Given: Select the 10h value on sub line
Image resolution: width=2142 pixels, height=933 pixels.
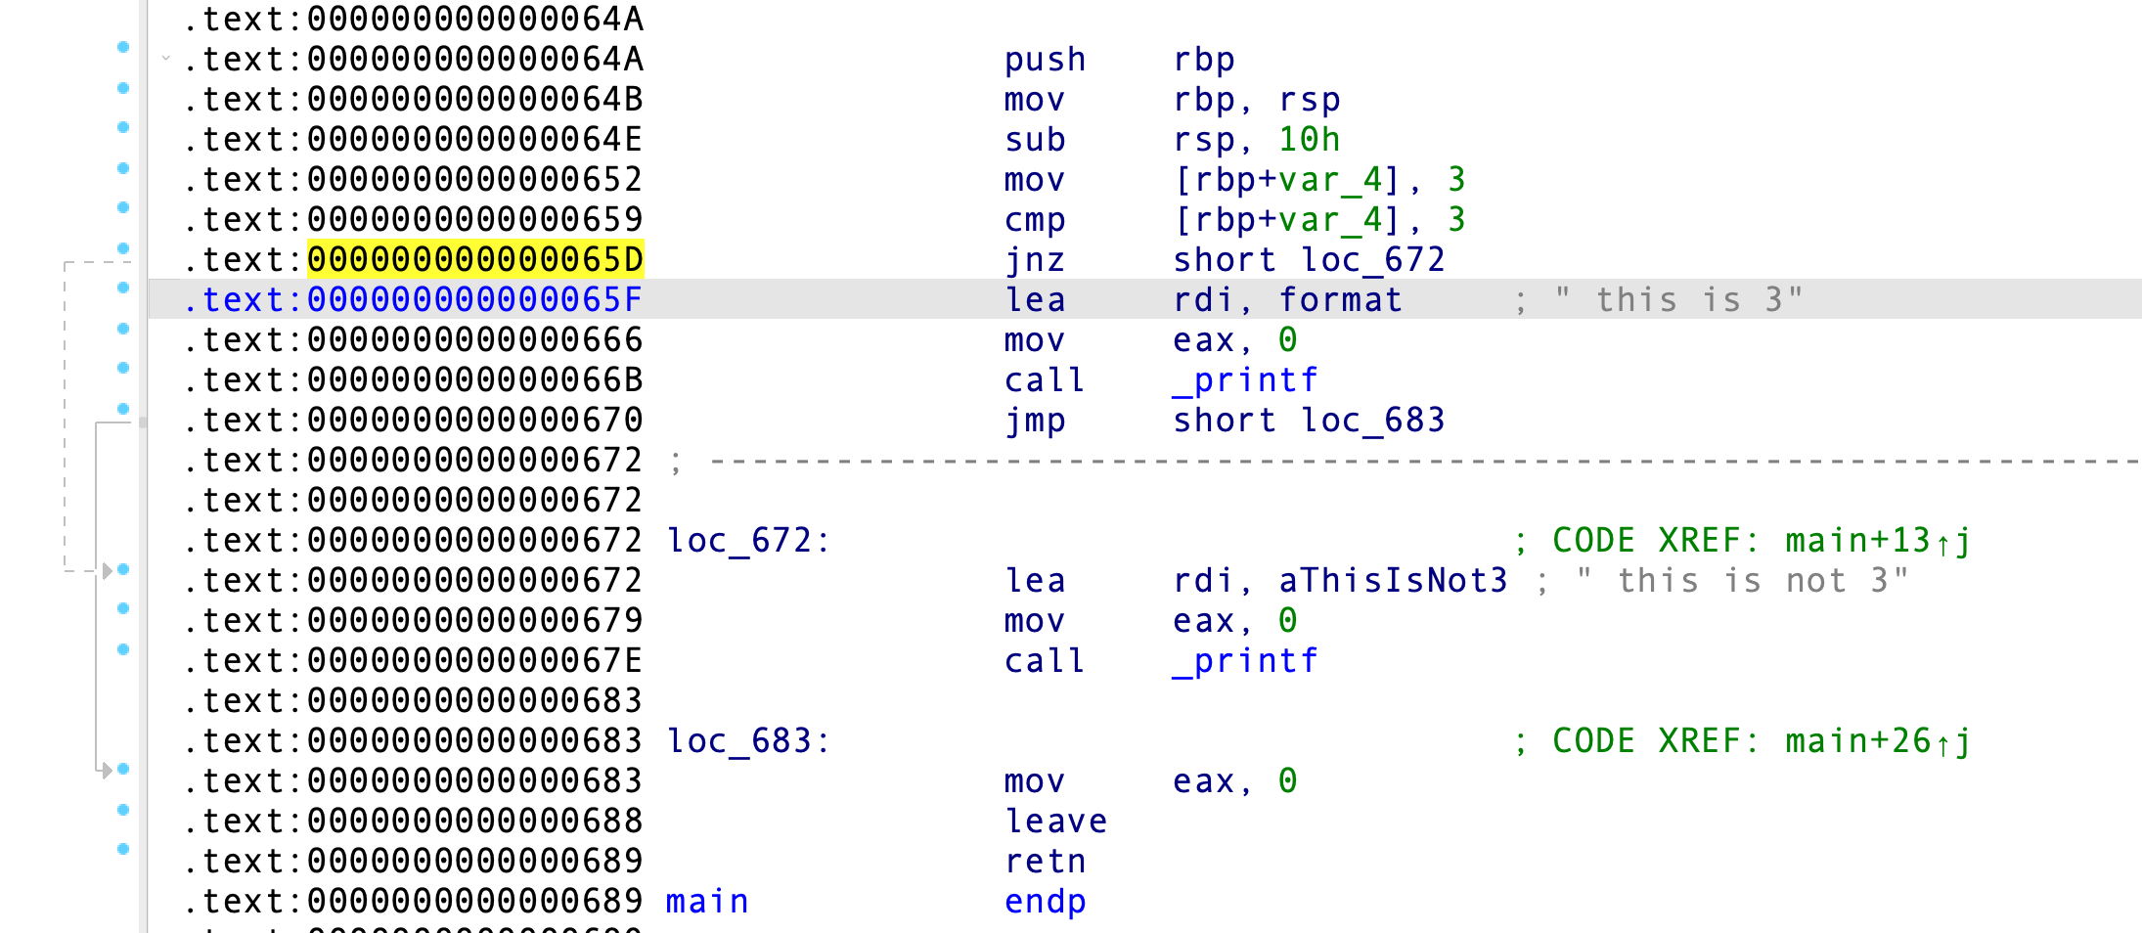Looking at the screenshot, I should 1310,140.
